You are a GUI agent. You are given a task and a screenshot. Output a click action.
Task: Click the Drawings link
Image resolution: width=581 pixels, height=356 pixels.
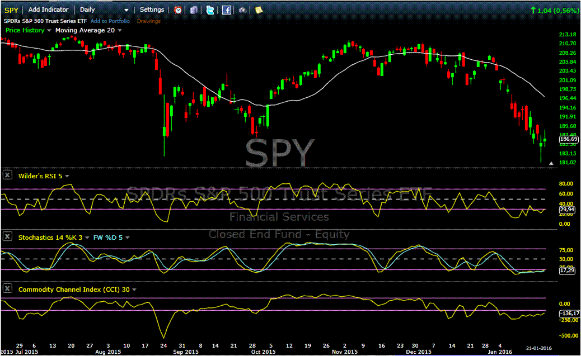[x=148, y=21]
